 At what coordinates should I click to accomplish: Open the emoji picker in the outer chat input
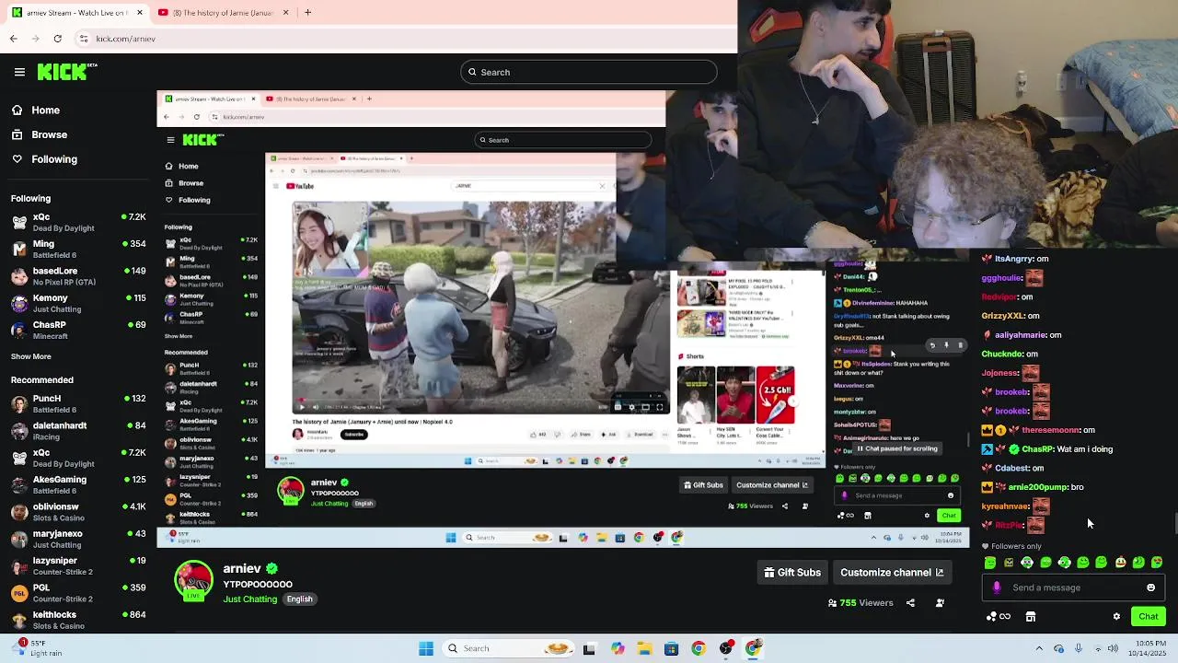[x=1150, y=587]
